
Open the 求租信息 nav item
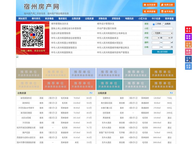(x=116, y=19)
